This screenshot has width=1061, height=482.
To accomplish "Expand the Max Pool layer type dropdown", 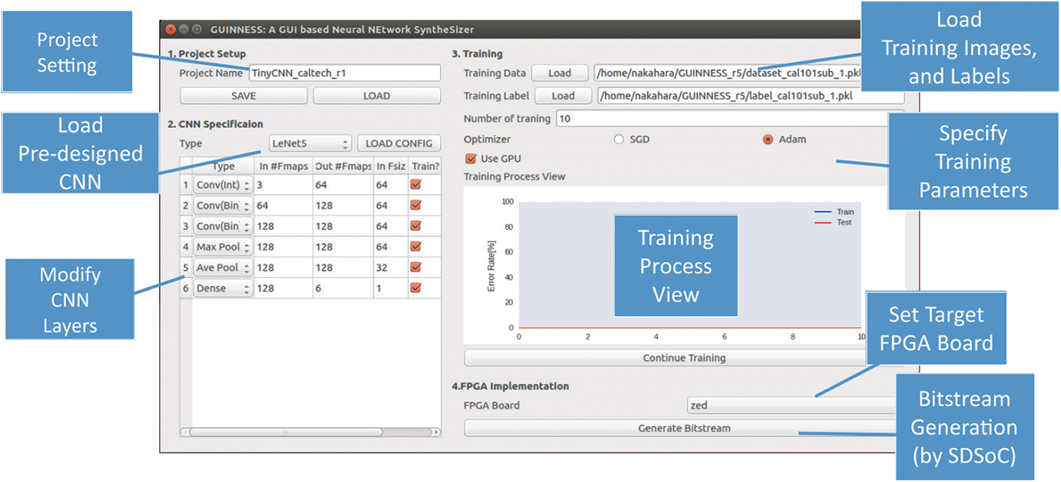I will click(222, 247).
